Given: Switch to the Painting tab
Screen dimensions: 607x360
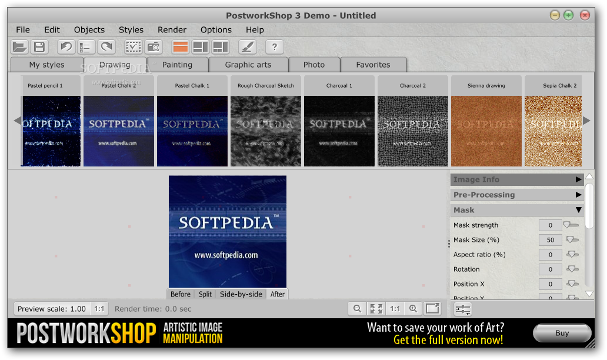Looking at the screenshot, I should click(177, 65).
